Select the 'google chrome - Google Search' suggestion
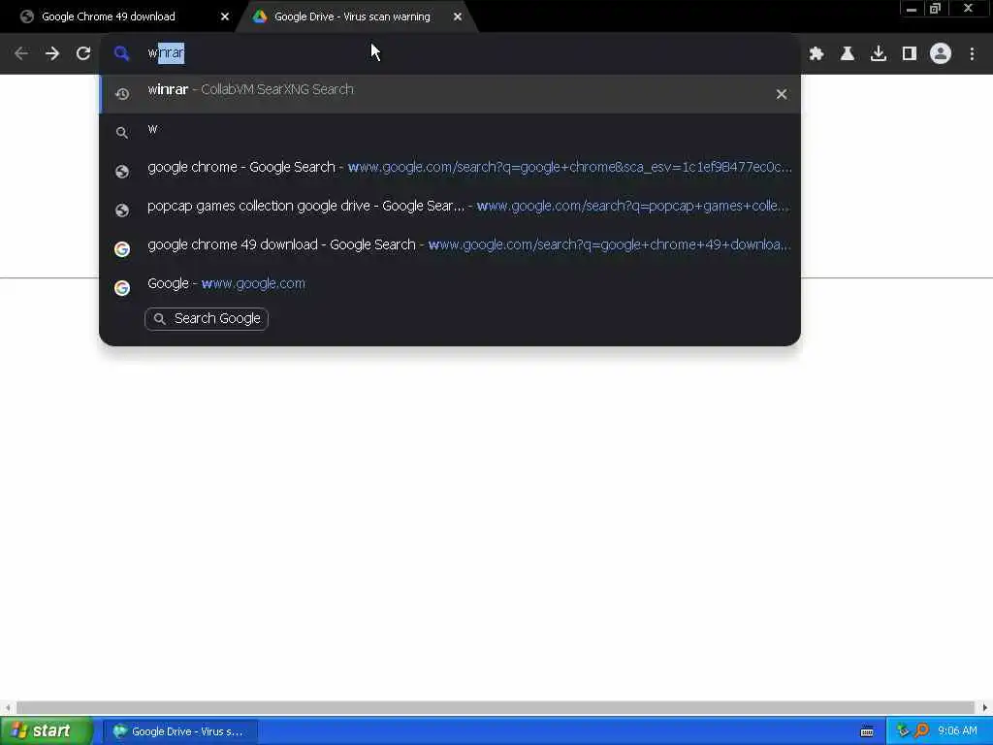 (450, 171)
